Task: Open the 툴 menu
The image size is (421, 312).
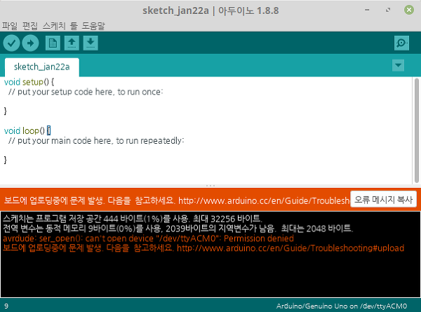Action: coord(74,26)
